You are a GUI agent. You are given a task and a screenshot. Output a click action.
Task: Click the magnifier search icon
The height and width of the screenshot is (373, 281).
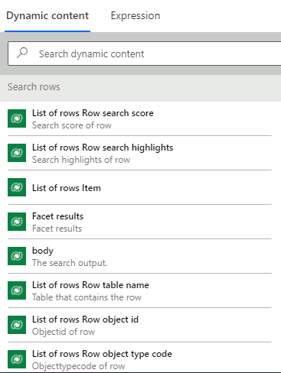22,53
